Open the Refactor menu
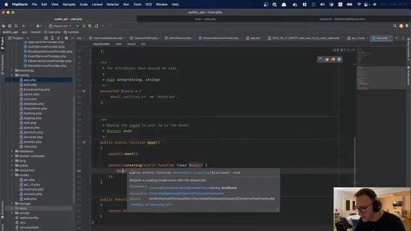This screenshot has width=411, height=231. (113, 4)
